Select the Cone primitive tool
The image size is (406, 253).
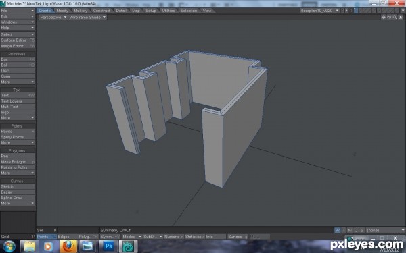(18, 76)
